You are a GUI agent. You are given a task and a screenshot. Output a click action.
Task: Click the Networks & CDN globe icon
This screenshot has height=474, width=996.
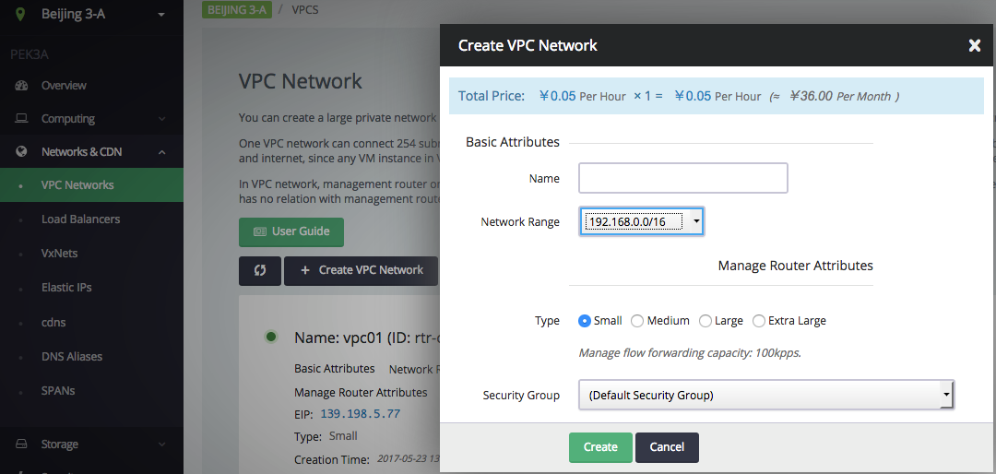tap(21, 152)
